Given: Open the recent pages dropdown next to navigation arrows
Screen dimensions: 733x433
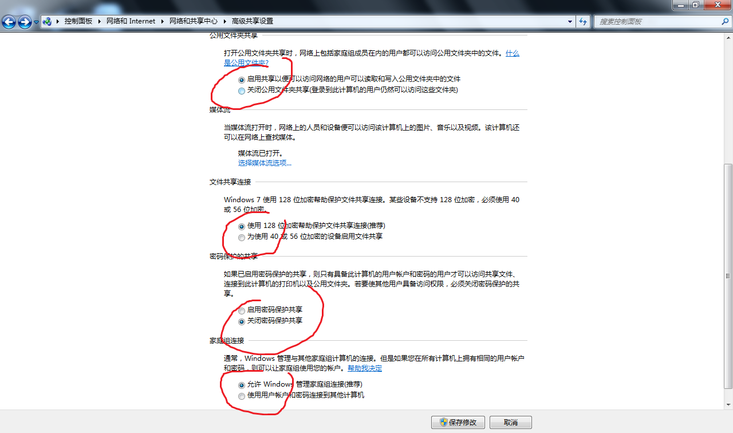Looking at the screenshot, I should (x=37, y=22).
